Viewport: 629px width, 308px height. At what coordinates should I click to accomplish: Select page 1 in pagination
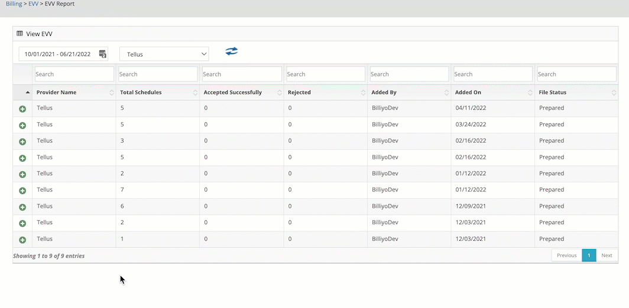tap(589, 255)
